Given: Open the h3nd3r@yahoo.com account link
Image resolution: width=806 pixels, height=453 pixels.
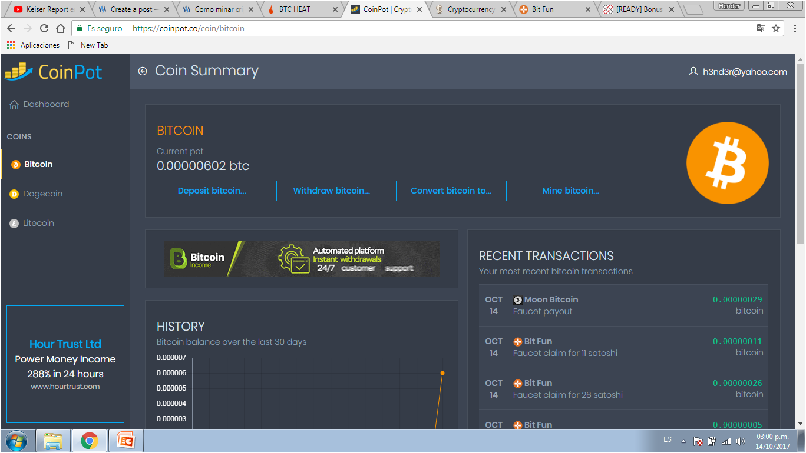Looking at the screenshot, I should [745, 72].
